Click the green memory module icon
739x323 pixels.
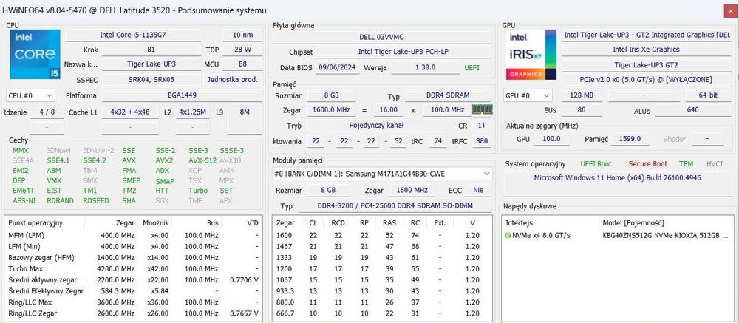point(482,109)
